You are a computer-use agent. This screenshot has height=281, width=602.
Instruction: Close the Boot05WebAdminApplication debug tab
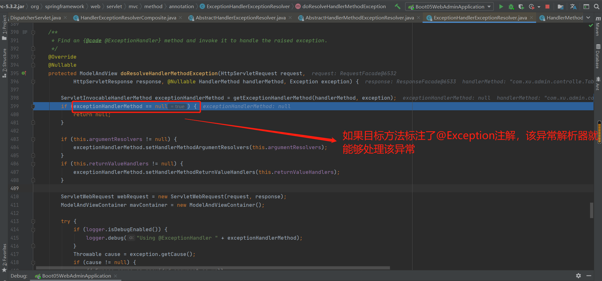(x=115, y=276)
